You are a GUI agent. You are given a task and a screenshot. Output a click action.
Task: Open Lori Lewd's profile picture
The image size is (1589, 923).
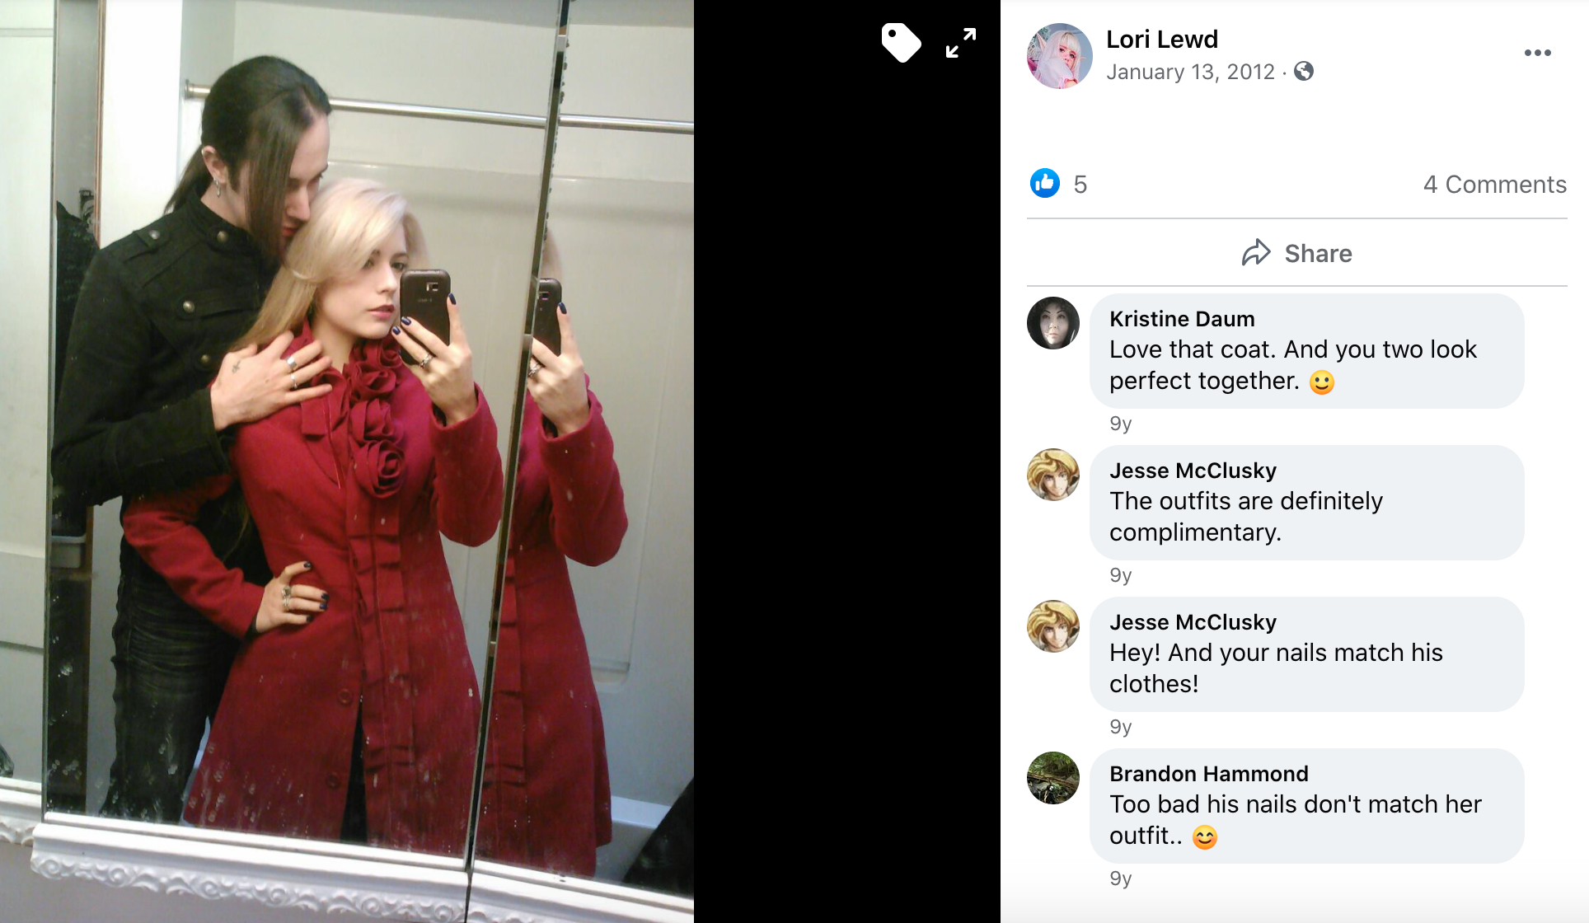1060,56
